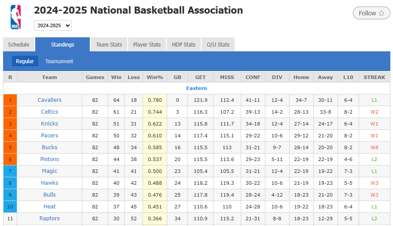Open the Raptors team page
Image resolution: width=393 pixels, height=226 pixels.
(x=49, y=219)
